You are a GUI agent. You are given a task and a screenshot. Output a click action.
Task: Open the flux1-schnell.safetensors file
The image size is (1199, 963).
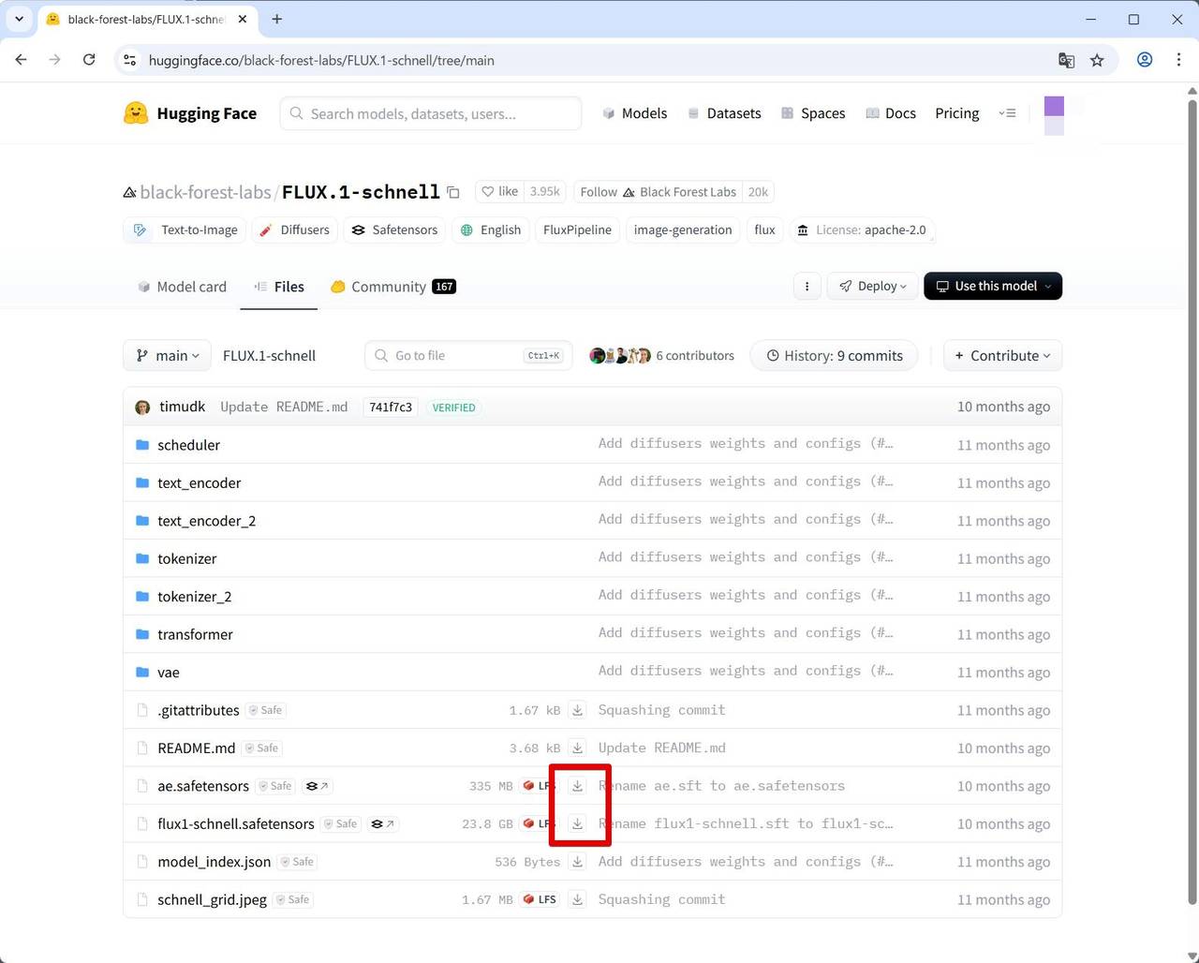click(236, 824)
